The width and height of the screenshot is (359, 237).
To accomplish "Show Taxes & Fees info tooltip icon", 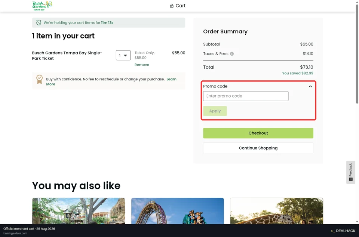I will click(x=232, y=54).
